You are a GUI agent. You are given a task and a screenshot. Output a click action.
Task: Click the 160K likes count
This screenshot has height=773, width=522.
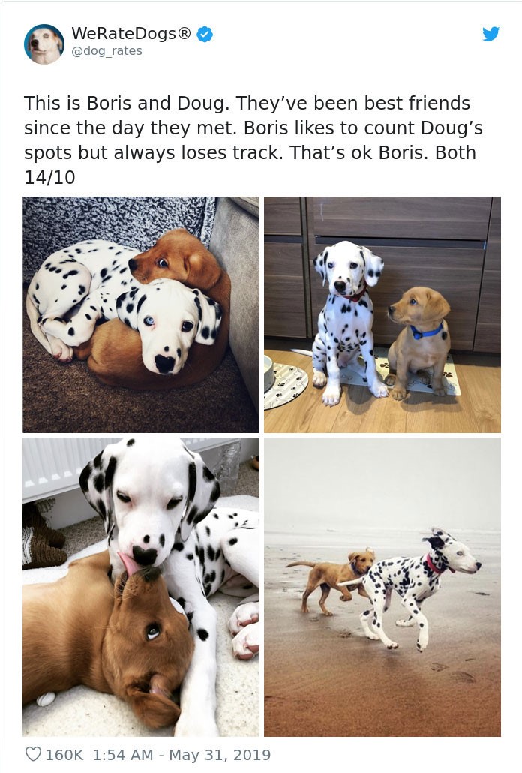tap(64, 755)
